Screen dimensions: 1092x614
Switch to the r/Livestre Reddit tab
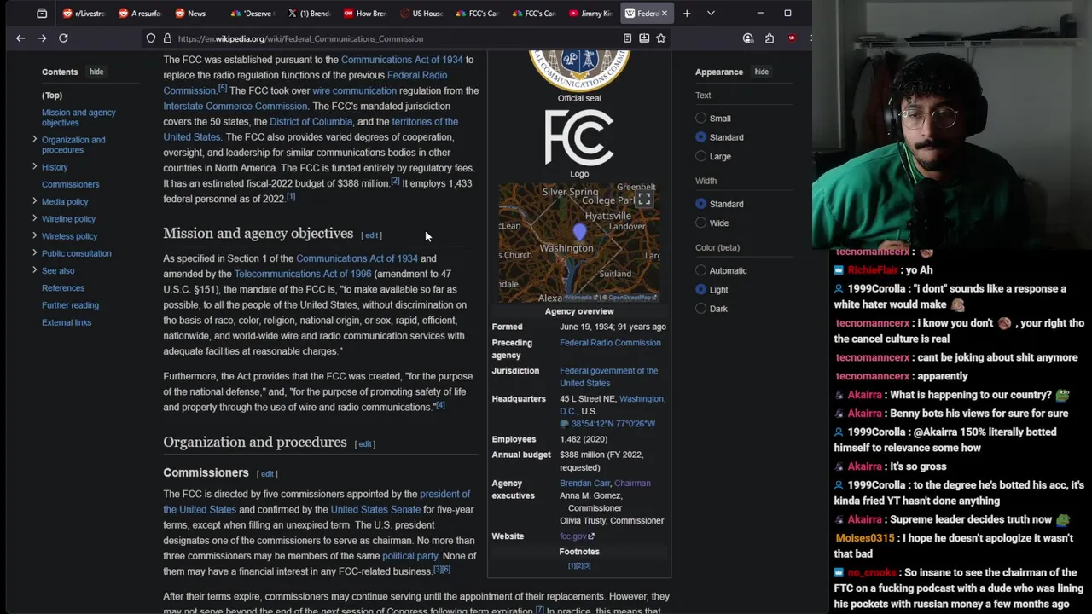coord(83,14)
